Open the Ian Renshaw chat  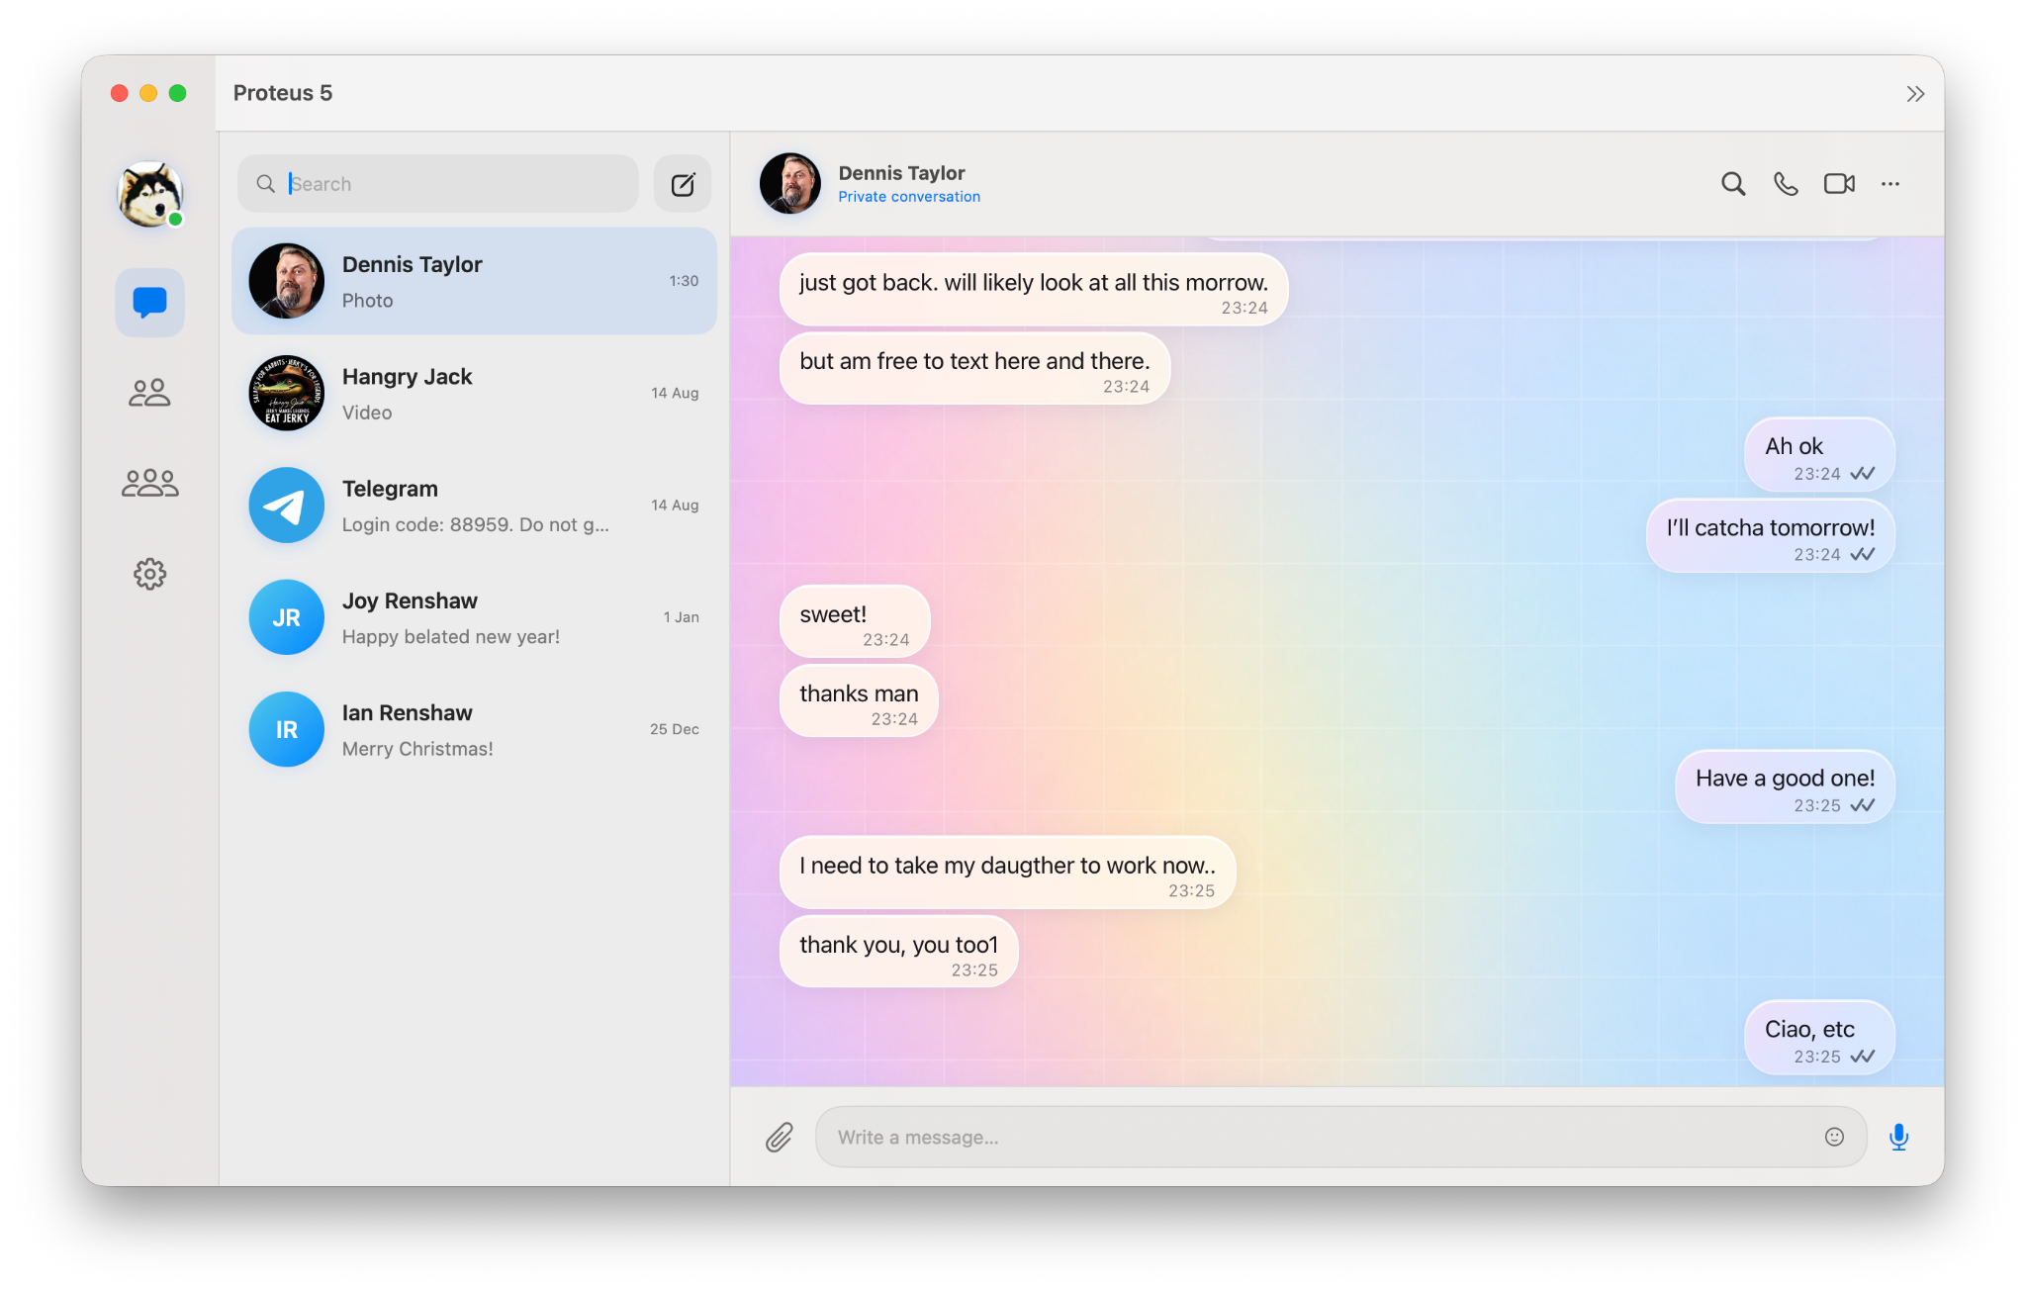click(474, 729)
